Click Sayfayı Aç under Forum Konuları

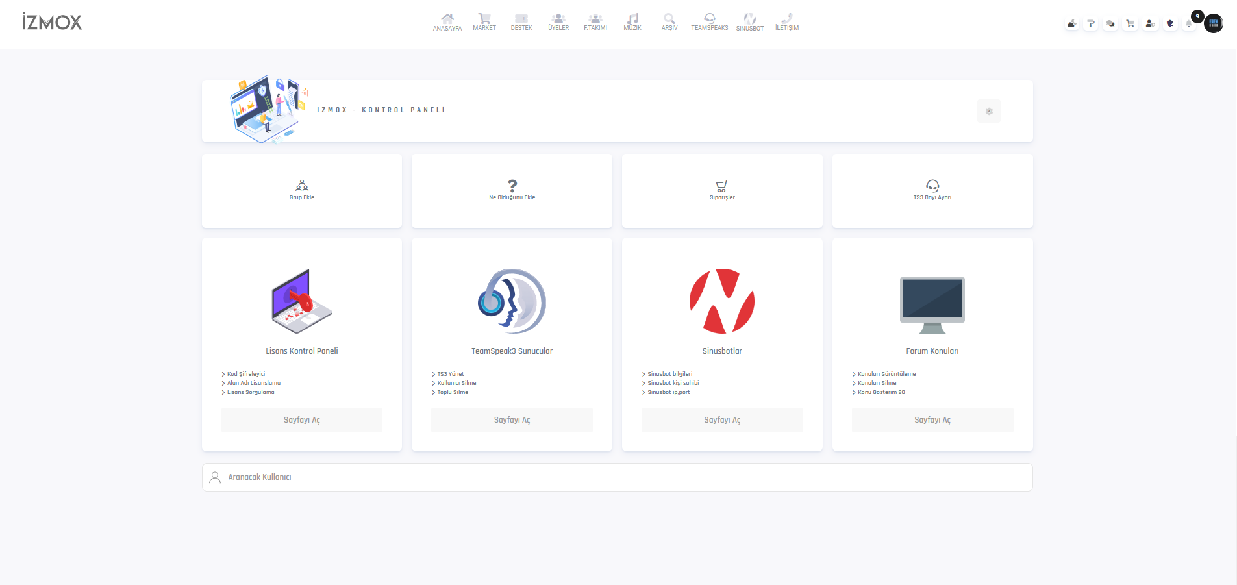932,420
